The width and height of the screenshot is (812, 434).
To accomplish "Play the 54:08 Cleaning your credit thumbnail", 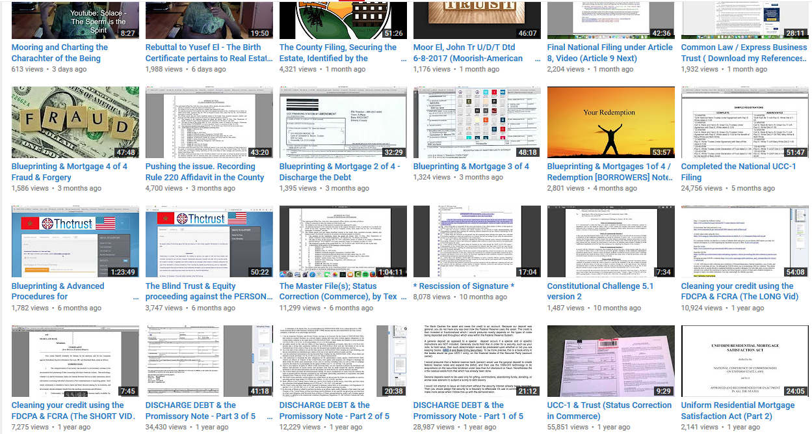I will (745, 242).
